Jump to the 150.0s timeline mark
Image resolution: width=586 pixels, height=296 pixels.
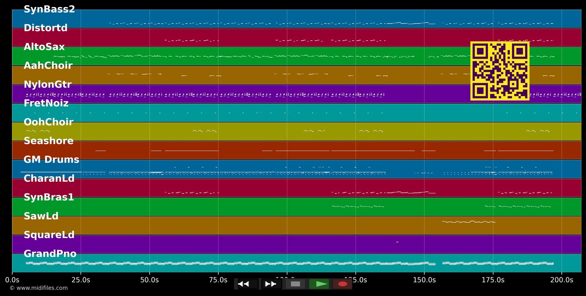[x=424, y=280]
